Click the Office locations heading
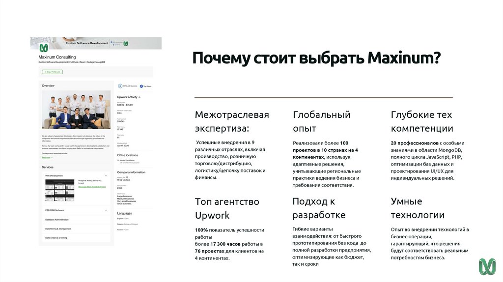503x282 pixels. coord(127,155)
